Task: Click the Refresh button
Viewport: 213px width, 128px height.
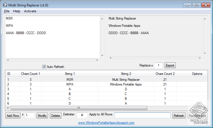Action: [179, 115]
